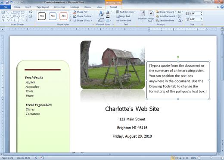Click the Text Direction button
This screenshot has width=224, height=160.
[126, 12]
